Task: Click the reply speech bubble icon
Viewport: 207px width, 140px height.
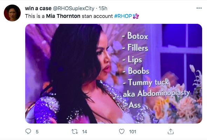Action: [x=28, y=132]
